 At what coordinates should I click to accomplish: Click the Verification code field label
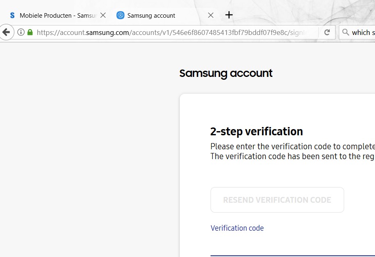(237, 228)
